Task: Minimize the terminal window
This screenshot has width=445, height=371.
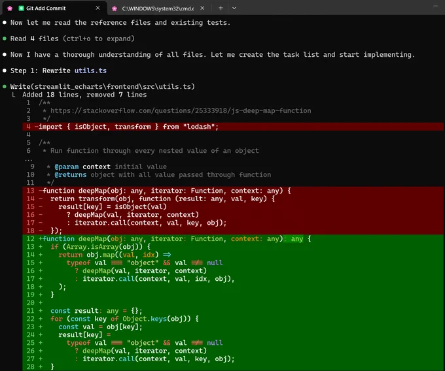Action: coord(436,7)
